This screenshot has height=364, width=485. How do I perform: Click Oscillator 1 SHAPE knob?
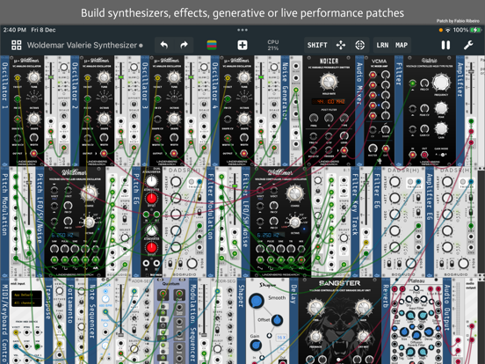[x=33, y=119]
